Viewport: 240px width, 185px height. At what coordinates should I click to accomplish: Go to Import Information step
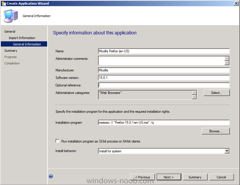pos(22,38)
